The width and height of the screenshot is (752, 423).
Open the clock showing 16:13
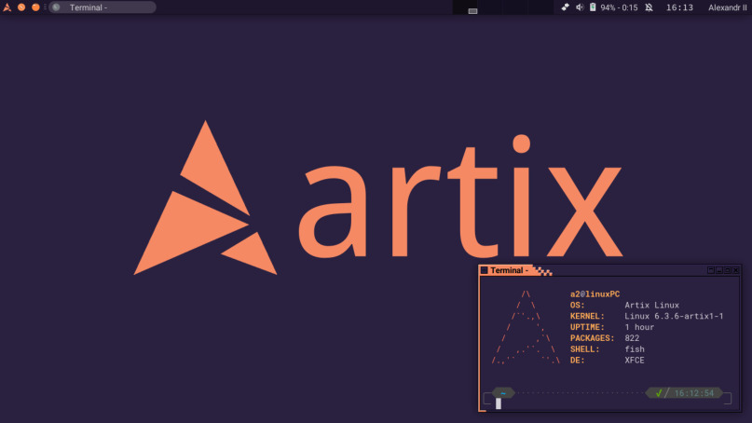coord(679,7)
